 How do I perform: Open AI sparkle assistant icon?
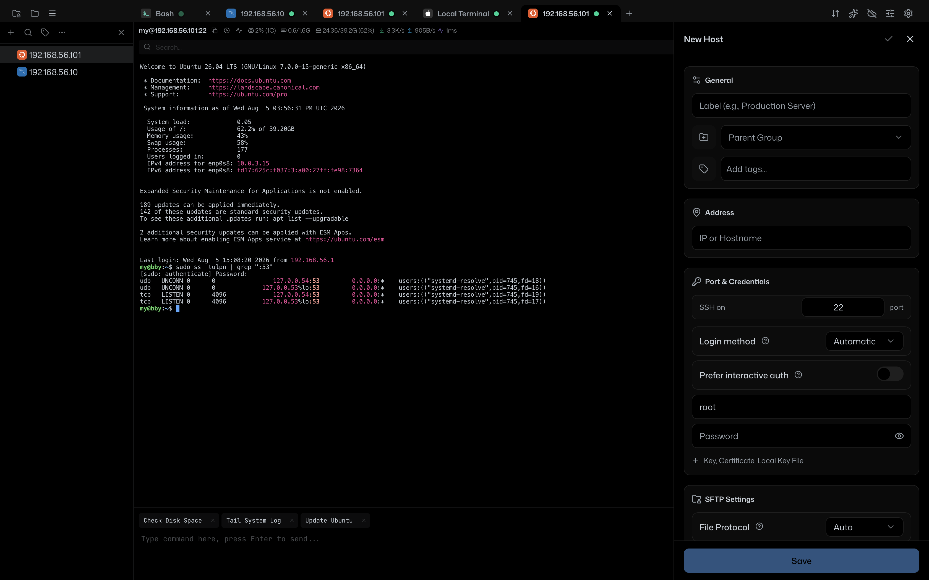click(853, 14)
